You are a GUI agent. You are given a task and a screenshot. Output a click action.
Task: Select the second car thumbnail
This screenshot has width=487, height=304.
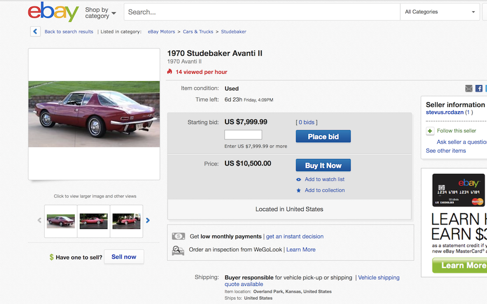click(94, 221)
